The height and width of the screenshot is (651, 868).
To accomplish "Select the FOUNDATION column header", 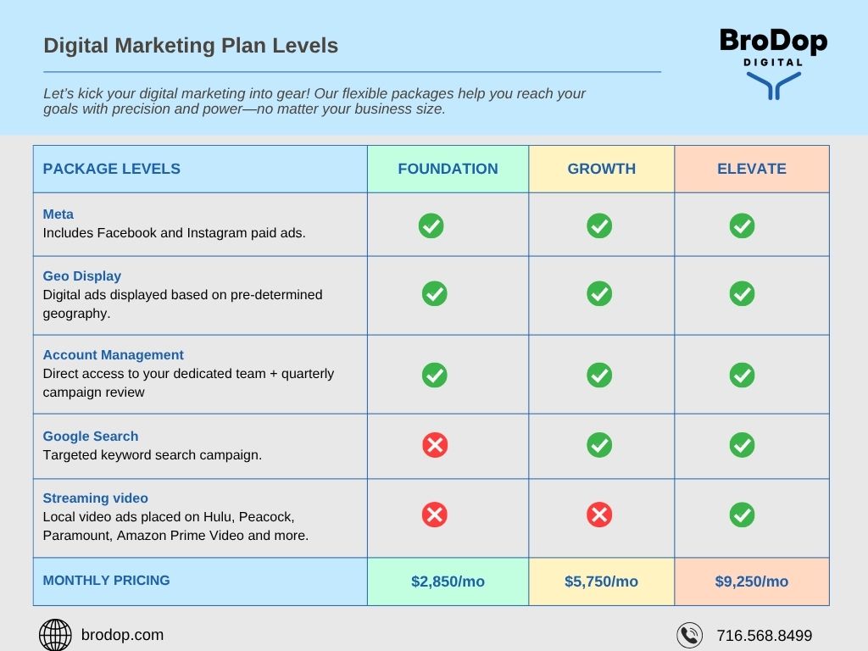I will (x=448, y=169).
